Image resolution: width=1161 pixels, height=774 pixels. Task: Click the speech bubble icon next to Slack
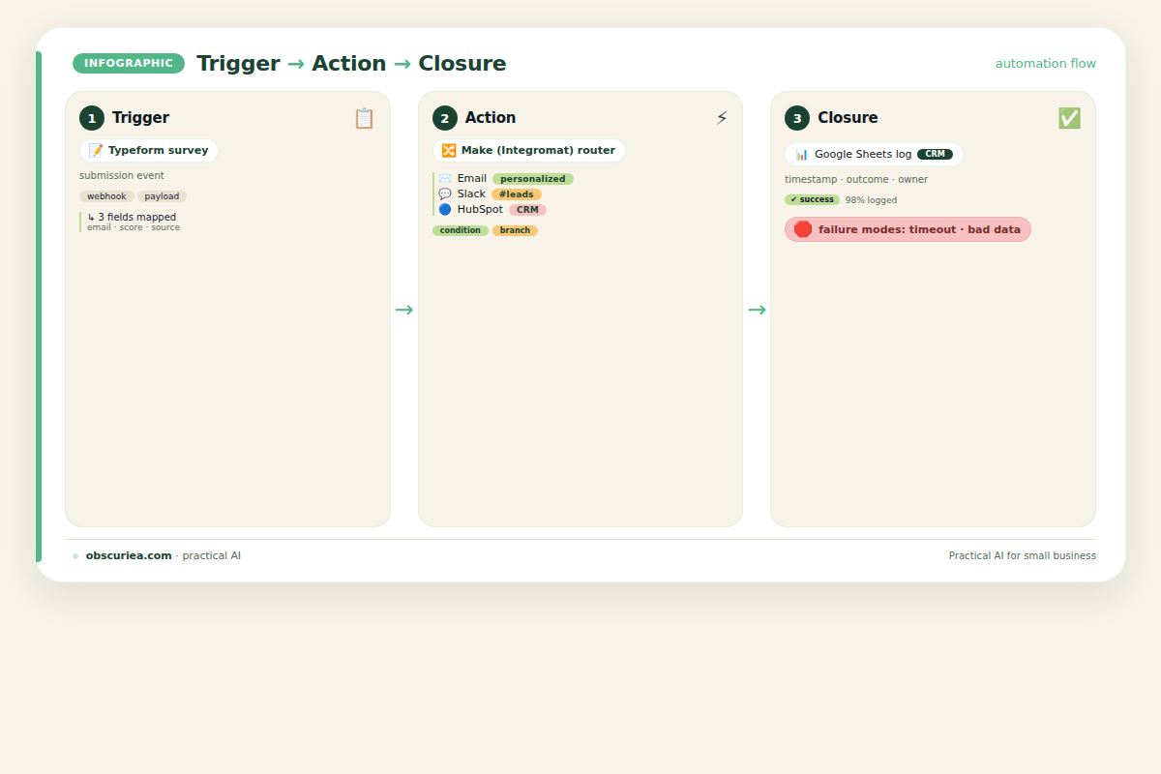pos(445,194)
